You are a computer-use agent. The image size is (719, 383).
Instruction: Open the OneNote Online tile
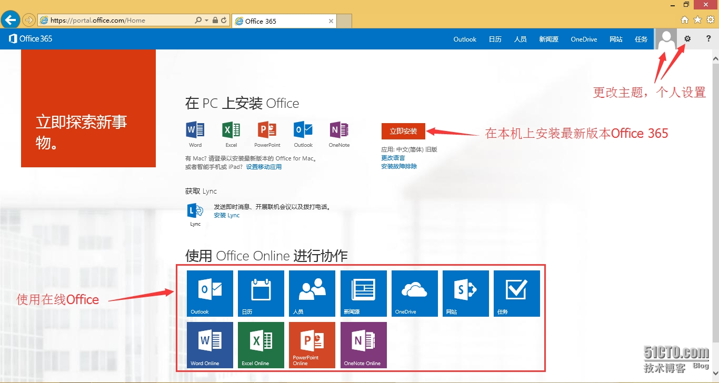point(364,345)
